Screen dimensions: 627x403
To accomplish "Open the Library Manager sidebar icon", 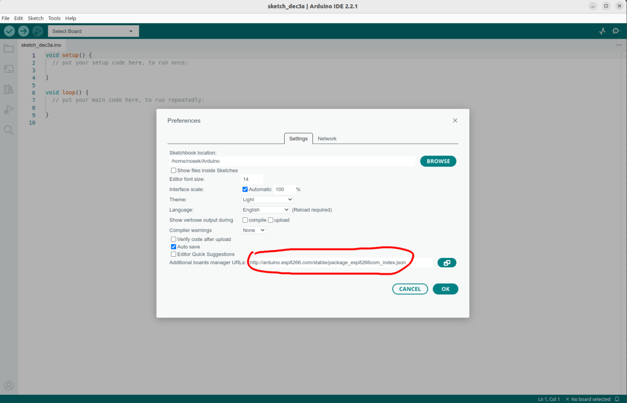I will (x=8, y=89).
